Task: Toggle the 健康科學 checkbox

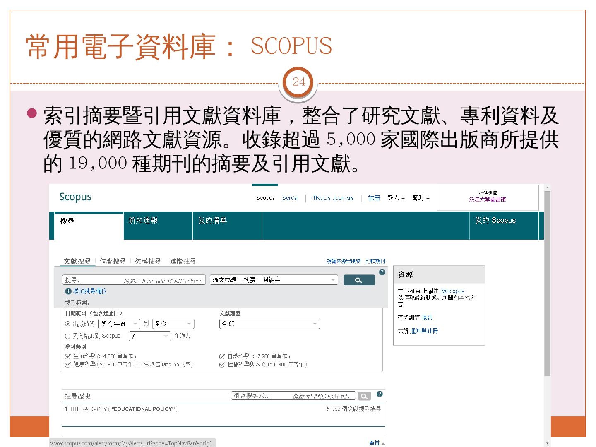Action: (68, 365)
